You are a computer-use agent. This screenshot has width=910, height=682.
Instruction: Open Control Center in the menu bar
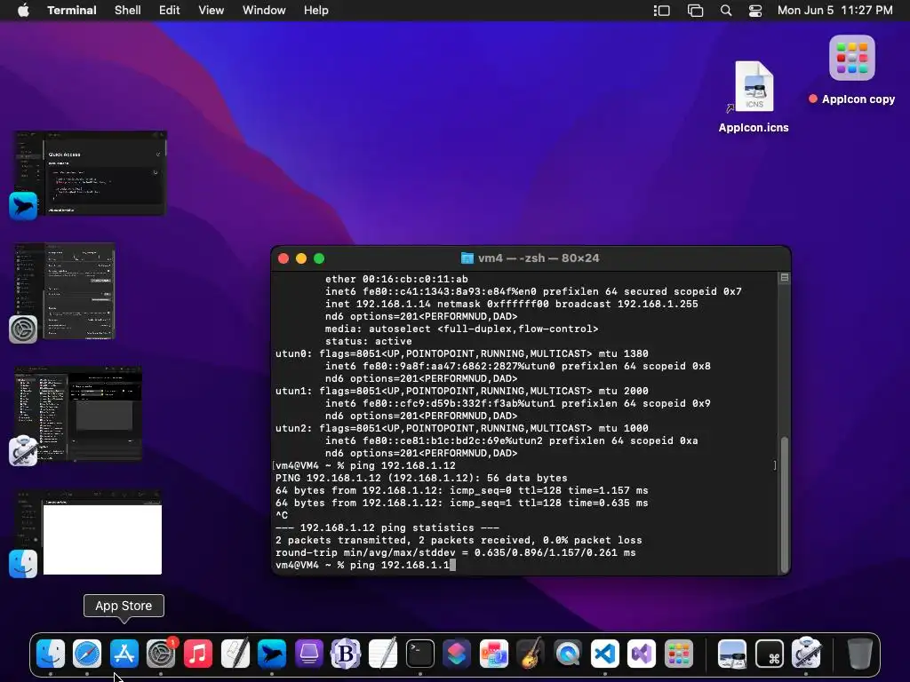(x=755, y=10)
